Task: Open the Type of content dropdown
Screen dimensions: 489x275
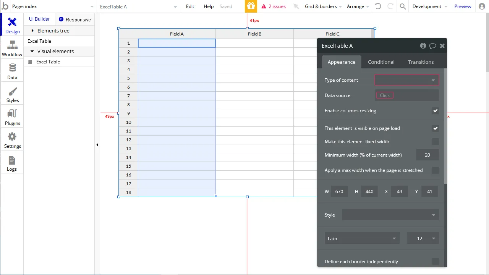Action: coord(406,80)
